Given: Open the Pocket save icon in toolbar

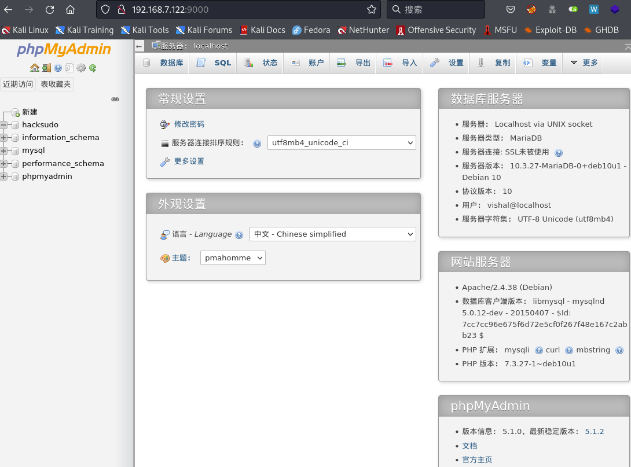Looking at the screenshot, I should [510, 10].
